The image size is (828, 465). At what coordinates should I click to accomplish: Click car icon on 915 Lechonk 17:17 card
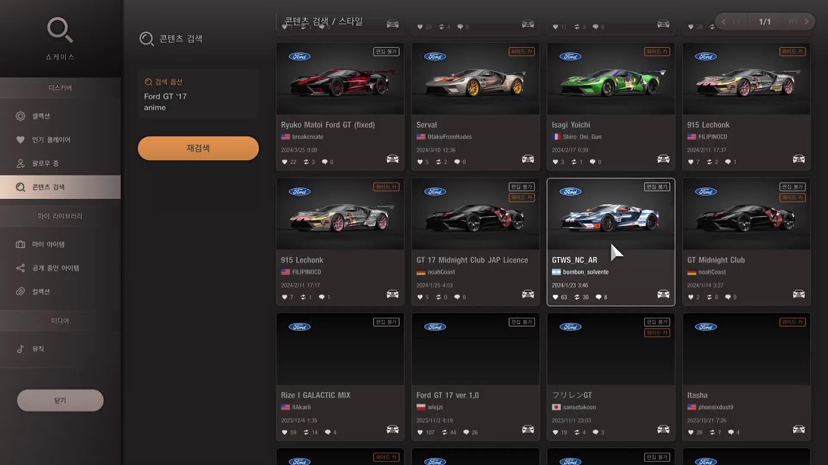pos(393,294)
